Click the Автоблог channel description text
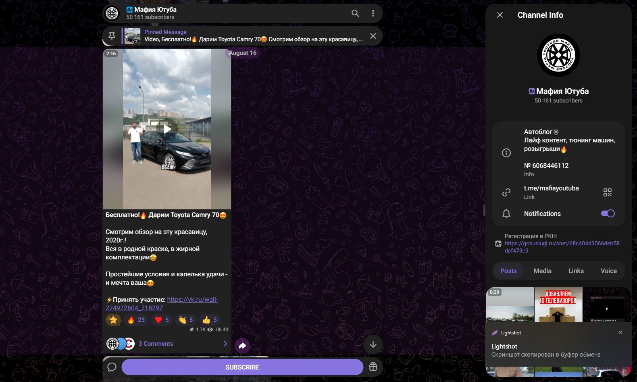This screenshot has height=382, width=637. (x=569, y=140)
